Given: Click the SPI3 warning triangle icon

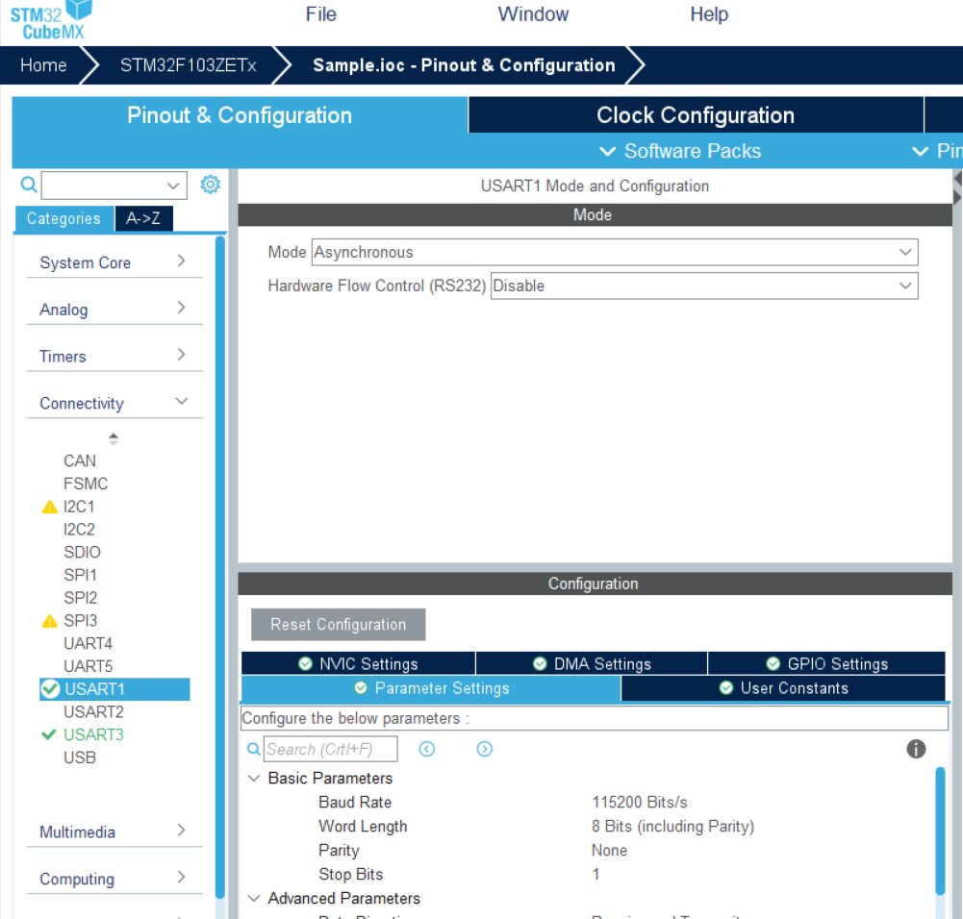Looking at the screenshot, I should [50, 621].
